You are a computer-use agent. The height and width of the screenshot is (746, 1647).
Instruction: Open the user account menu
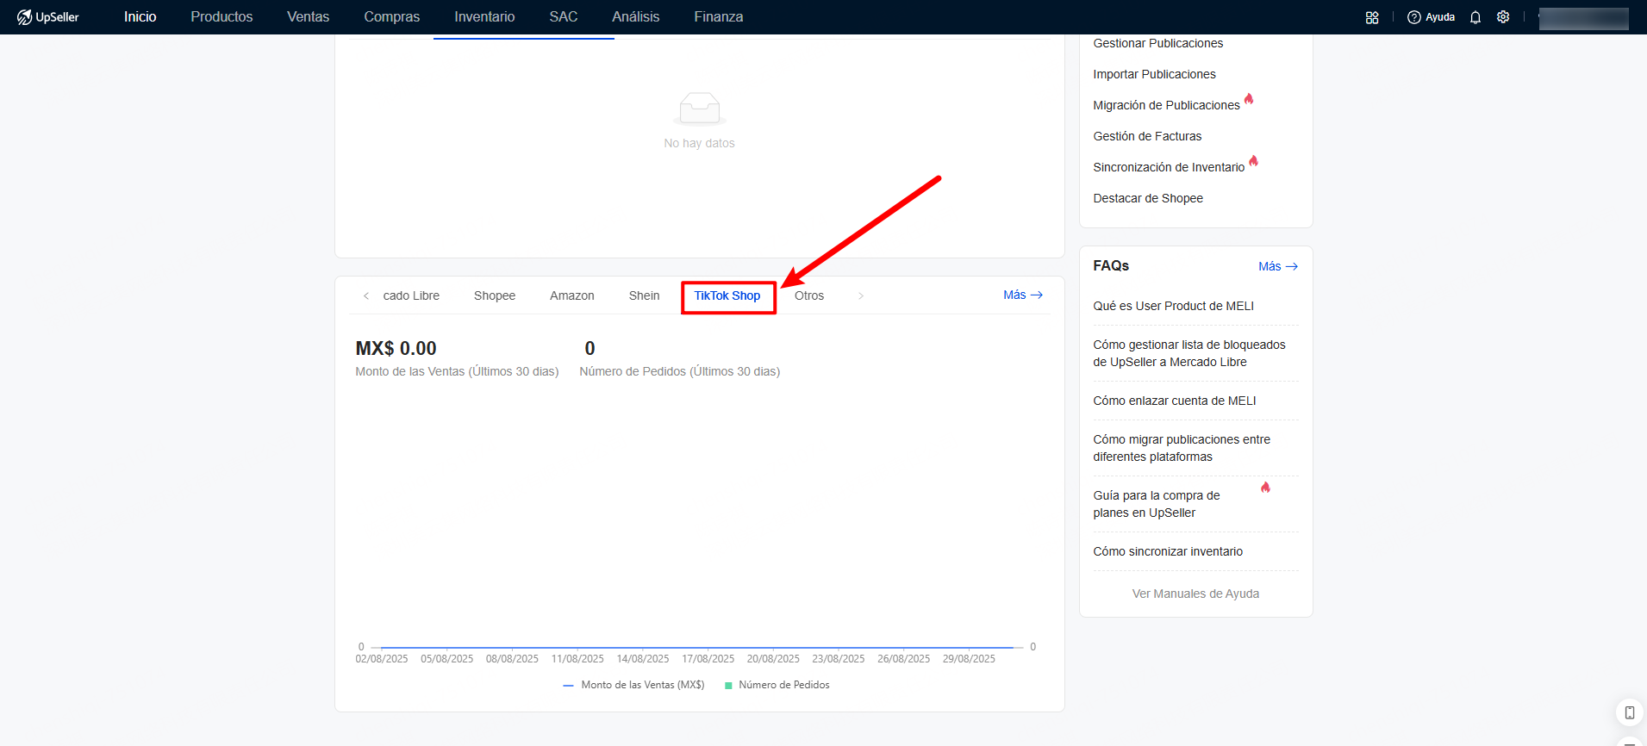point(1583,17)
